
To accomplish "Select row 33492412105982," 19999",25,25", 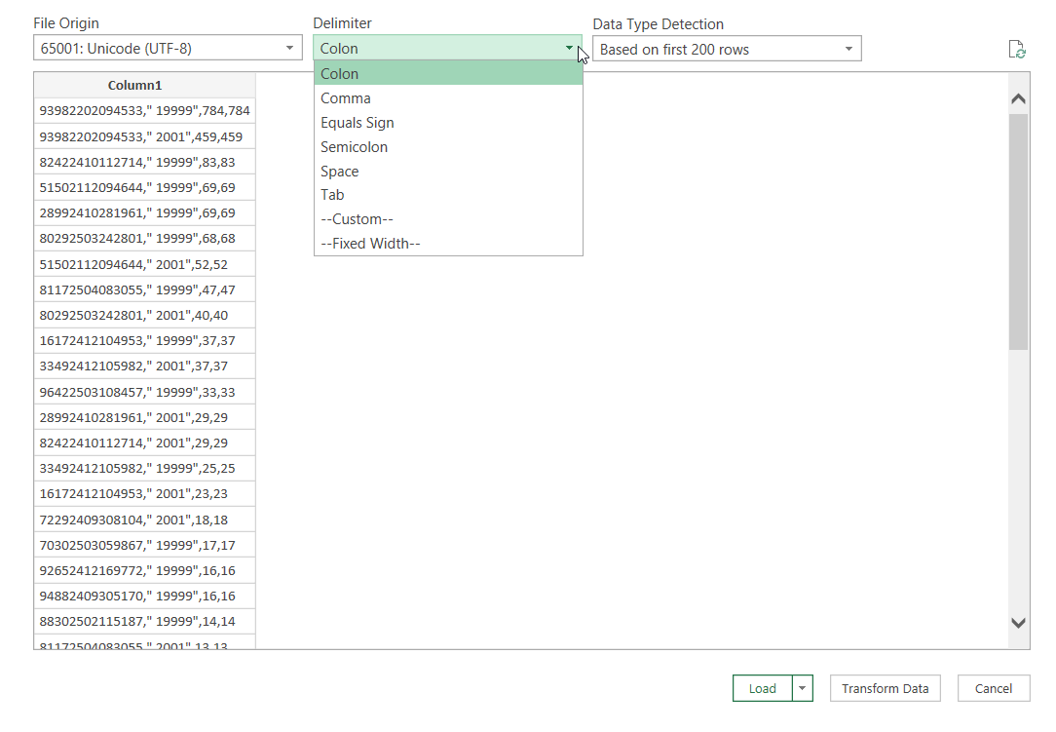I will click(x=144, y=469).
